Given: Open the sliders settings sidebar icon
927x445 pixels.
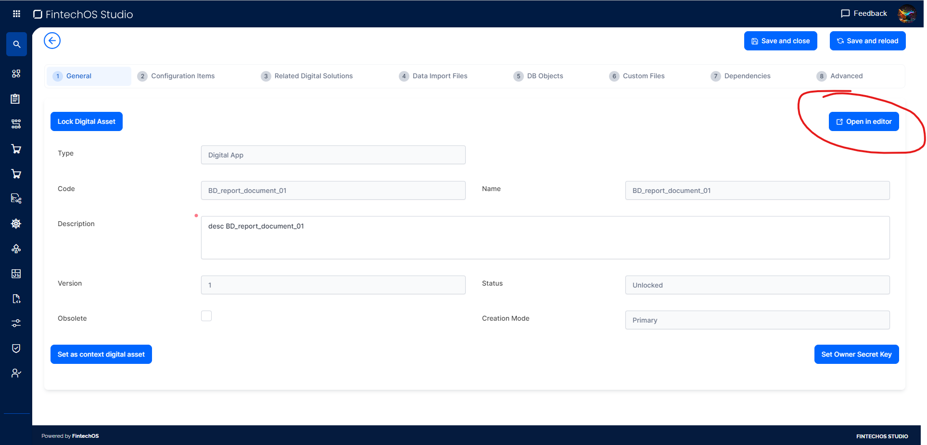Looking at the screenshot, I should pyautogui.click(x=16, y=324).
